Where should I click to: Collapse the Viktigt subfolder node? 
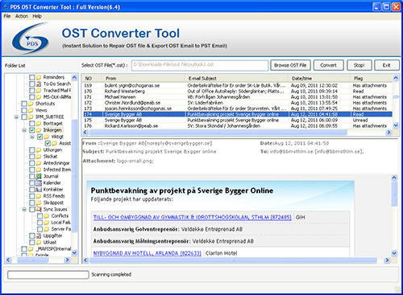(32, 137)
